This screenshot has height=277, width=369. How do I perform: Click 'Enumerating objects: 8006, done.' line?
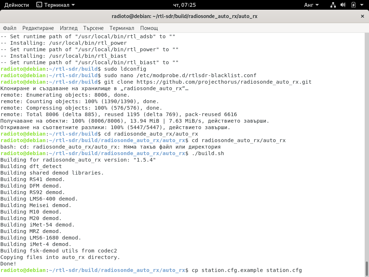[x=65, y=95]
